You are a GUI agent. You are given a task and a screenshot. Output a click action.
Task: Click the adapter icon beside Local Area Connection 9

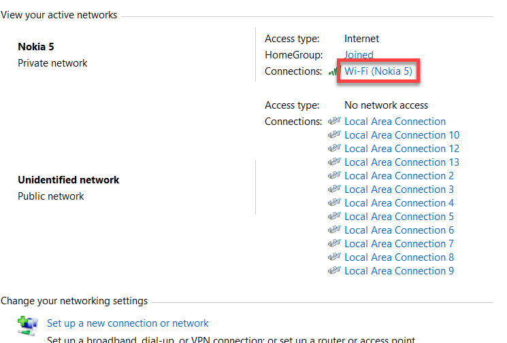[x=334, y=271]
